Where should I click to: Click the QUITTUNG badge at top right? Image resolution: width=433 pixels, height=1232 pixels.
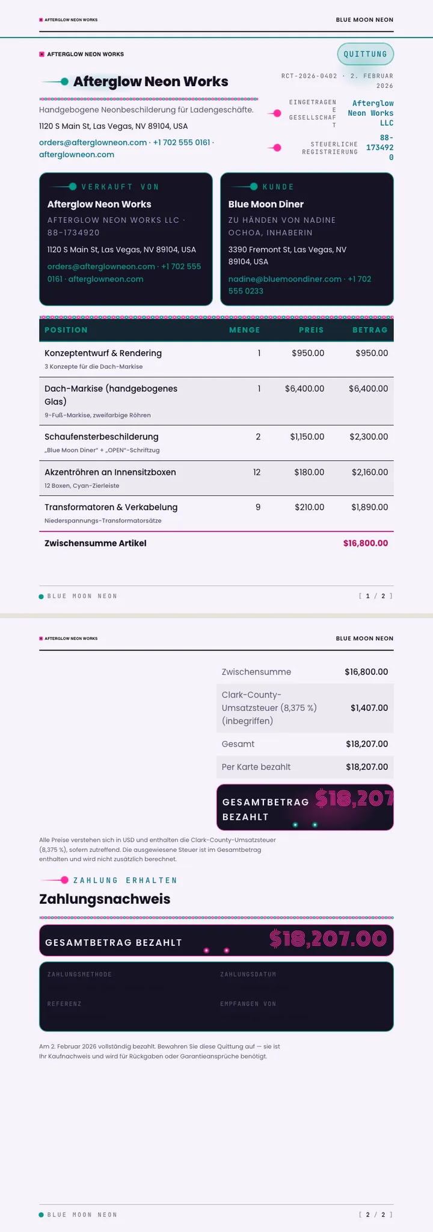coord(365,54)
